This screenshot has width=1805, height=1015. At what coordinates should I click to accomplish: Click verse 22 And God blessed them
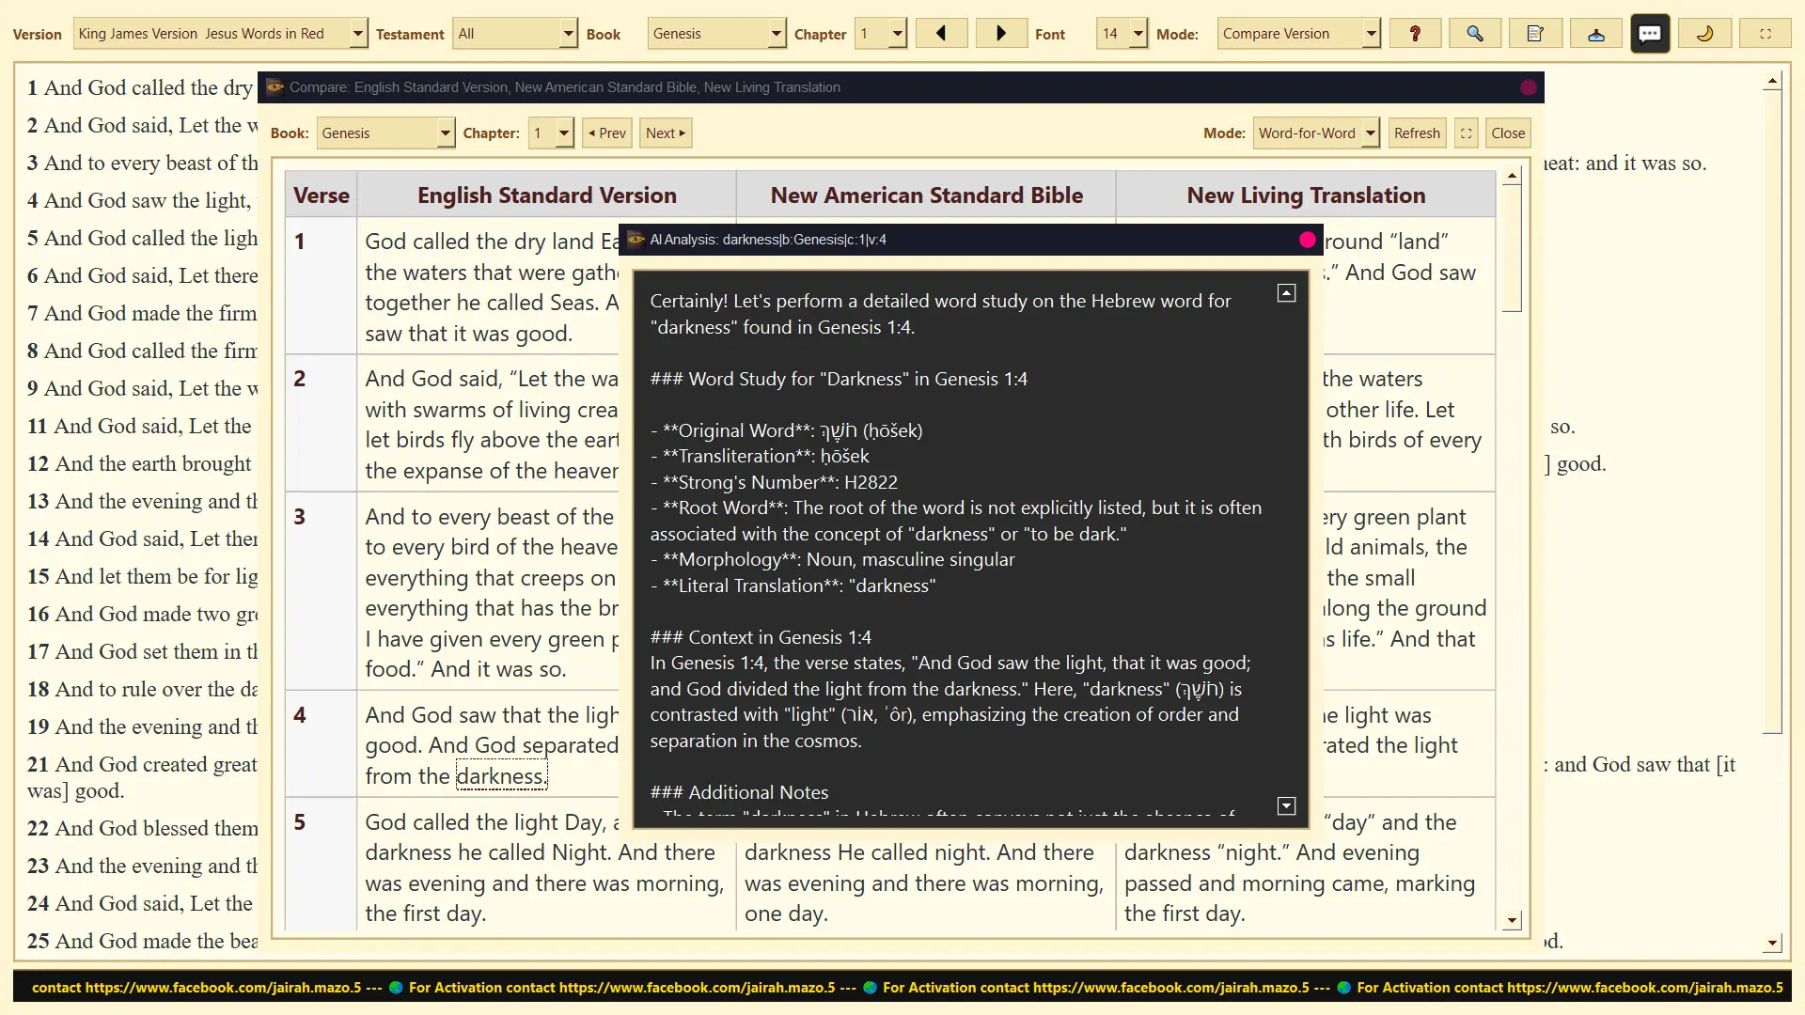[x=142, y=828]
